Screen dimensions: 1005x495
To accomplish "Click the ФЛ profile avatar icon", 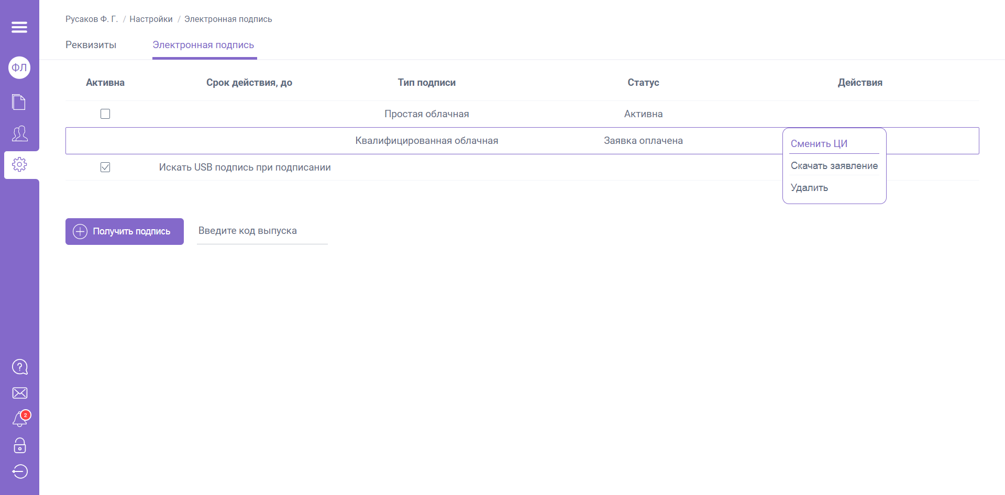I will point(19,67).
